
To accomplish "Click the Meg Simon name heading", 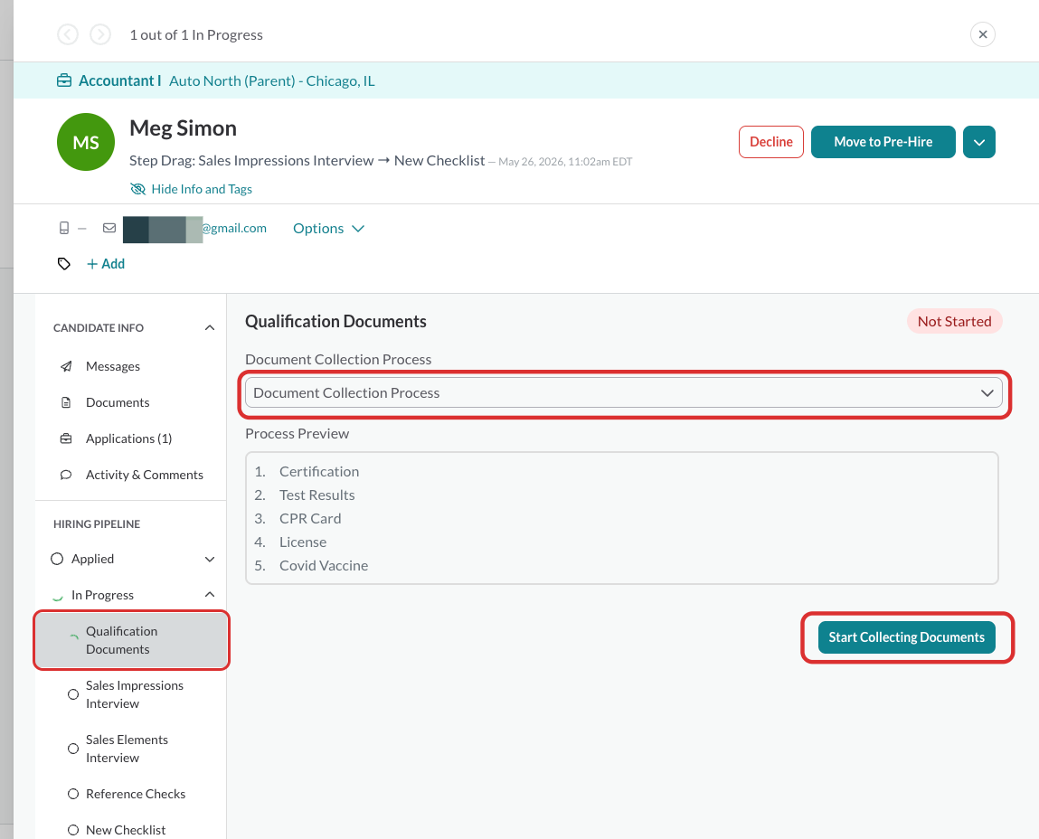I will [183, 127].
